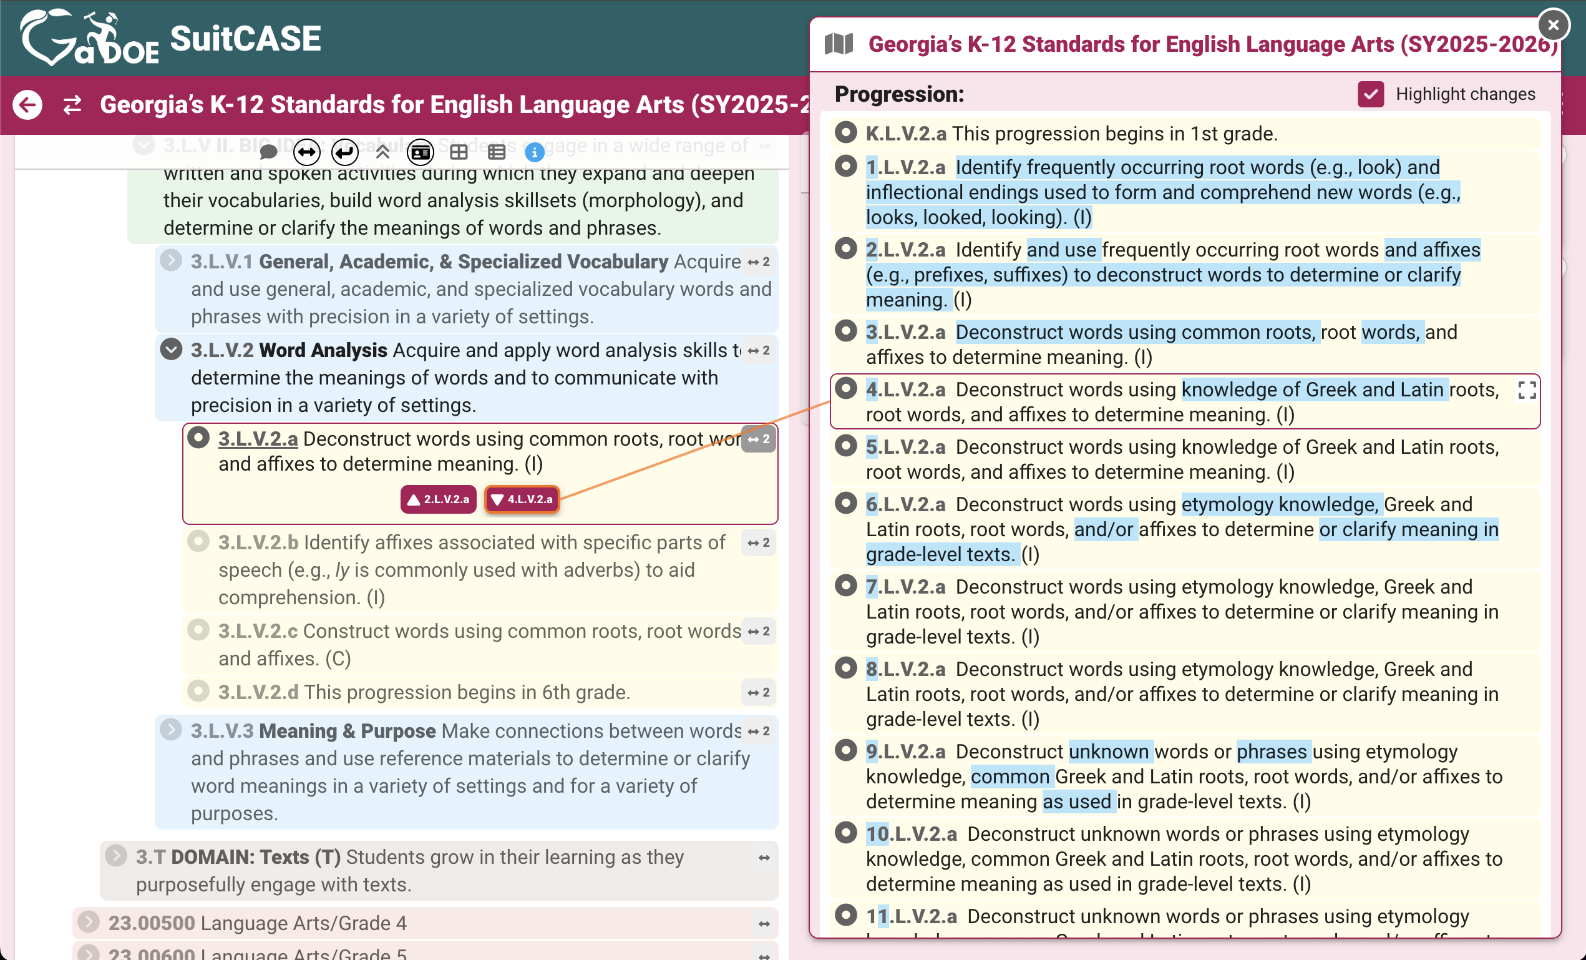
Task: Click the panel title Georgia's K-12 Standards
Action: pyautogui.click(x=1214, y=44)
